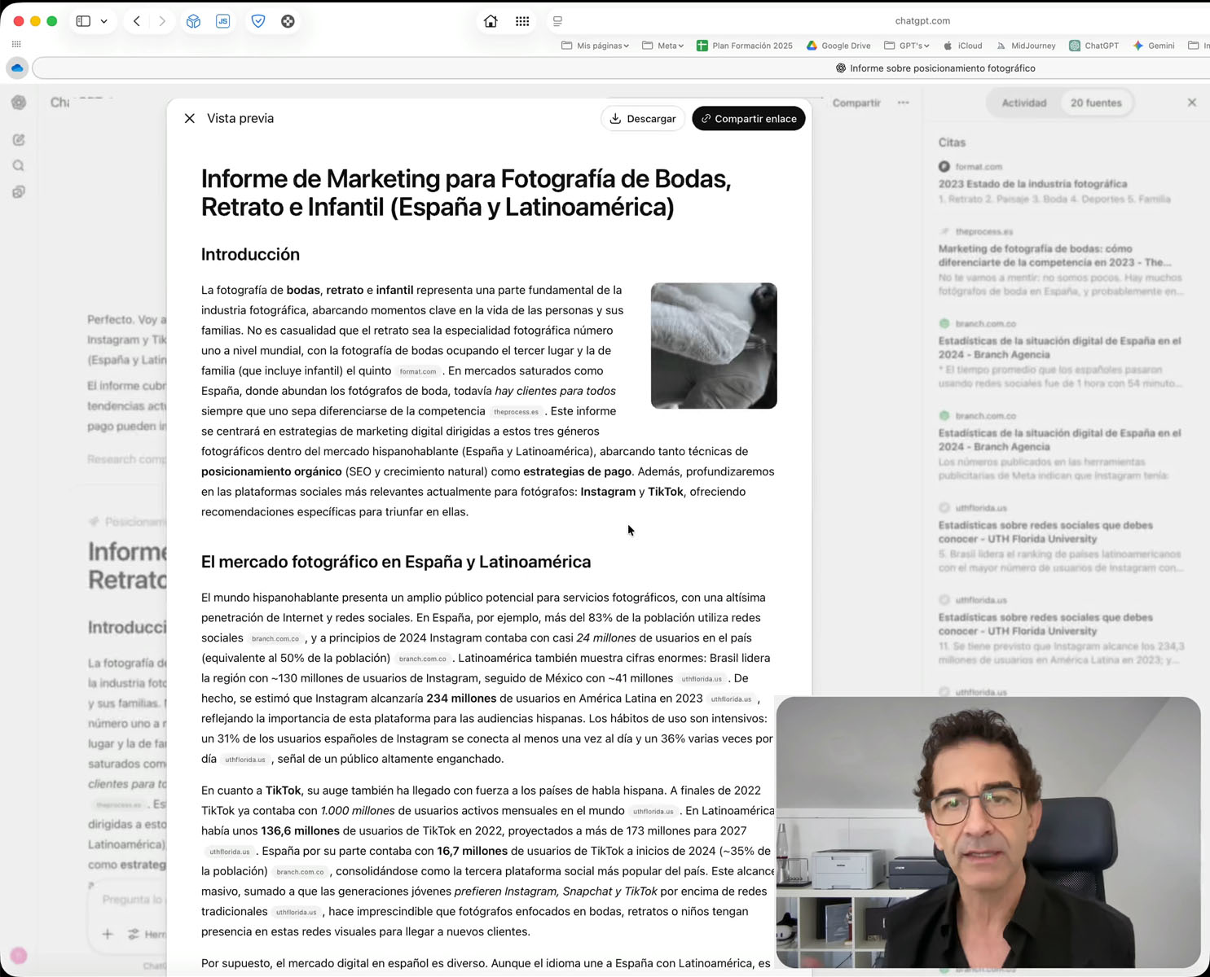Open the ChatGPT logo sidebar icon
The width and height of the screenshot is (1210, 977).
[19, 102]
